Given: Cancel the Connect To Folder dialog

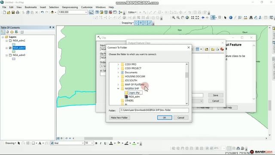Looking at the screenshot, I should tap(181, 118).
